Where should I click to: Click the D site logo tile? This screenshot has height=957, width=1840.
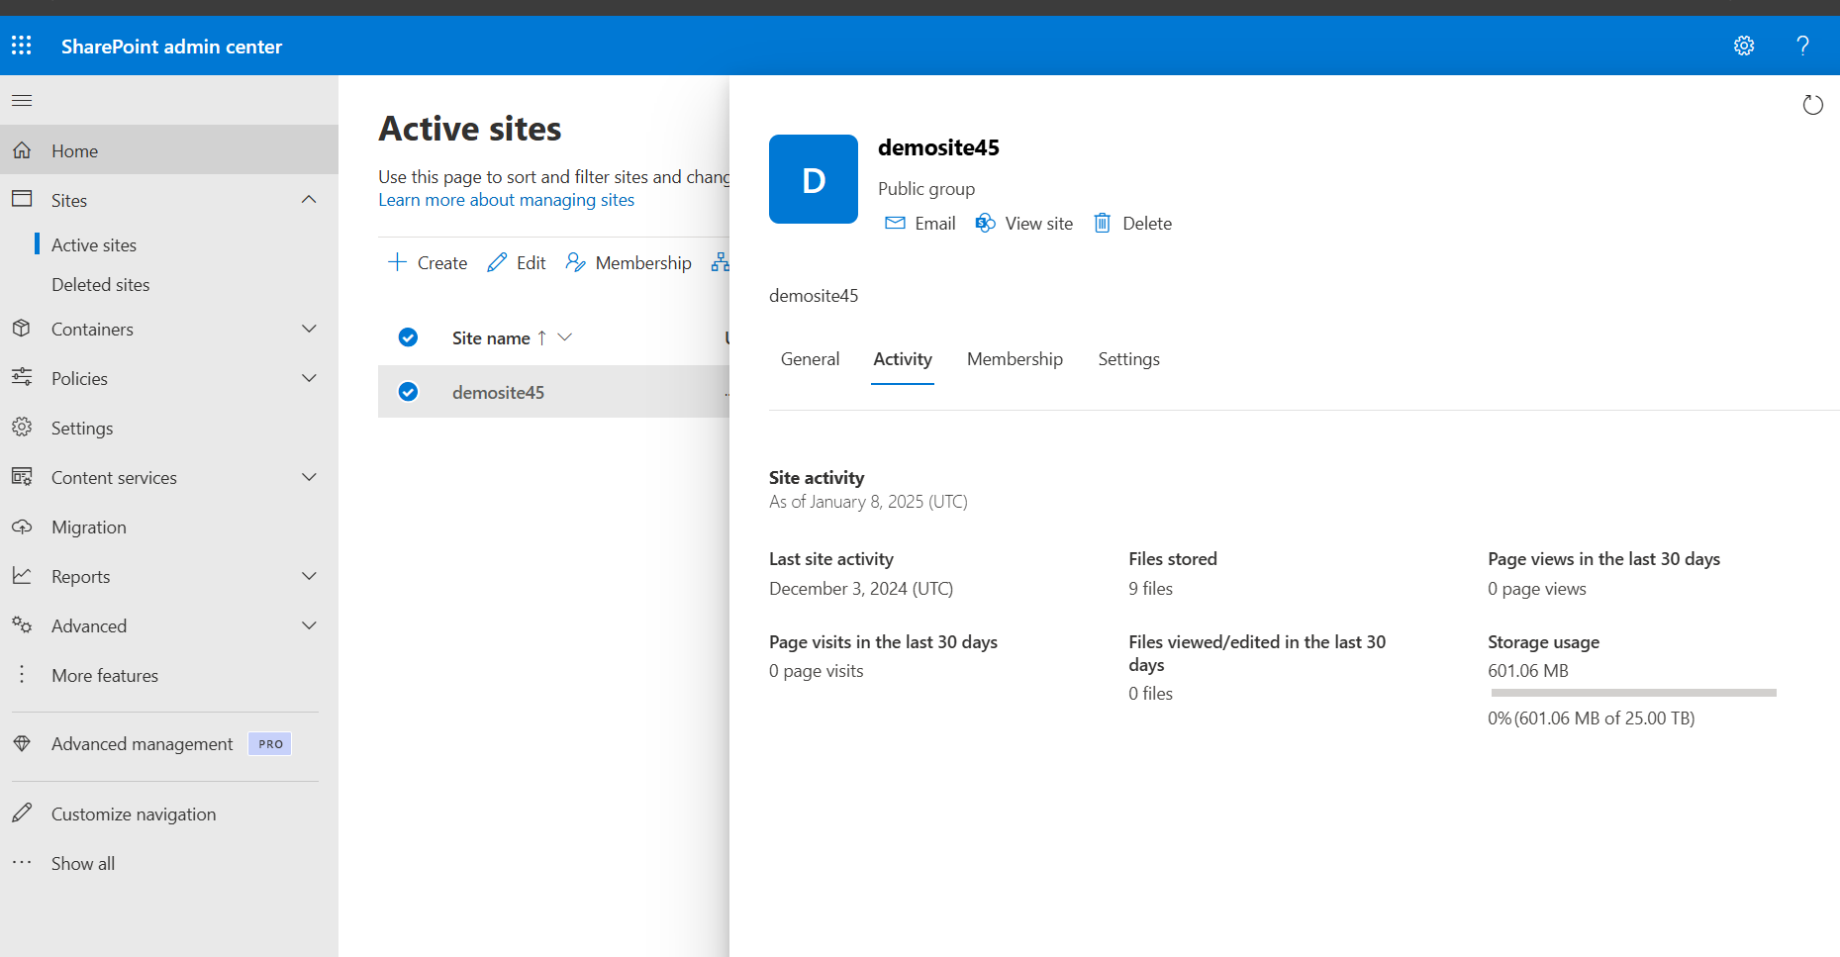click(814, 179)
